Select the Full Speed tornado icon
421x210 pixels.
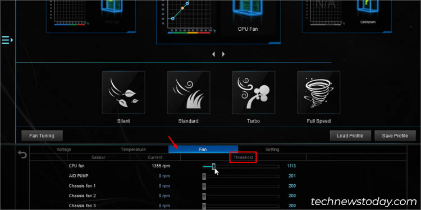318,92
